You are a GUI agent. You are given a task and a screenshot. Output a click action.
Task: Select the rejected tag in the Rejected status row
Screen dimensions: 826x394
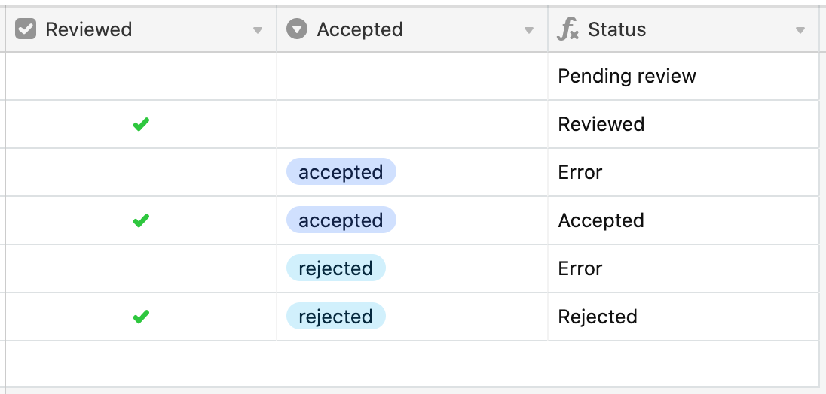(x=335, y=317)
